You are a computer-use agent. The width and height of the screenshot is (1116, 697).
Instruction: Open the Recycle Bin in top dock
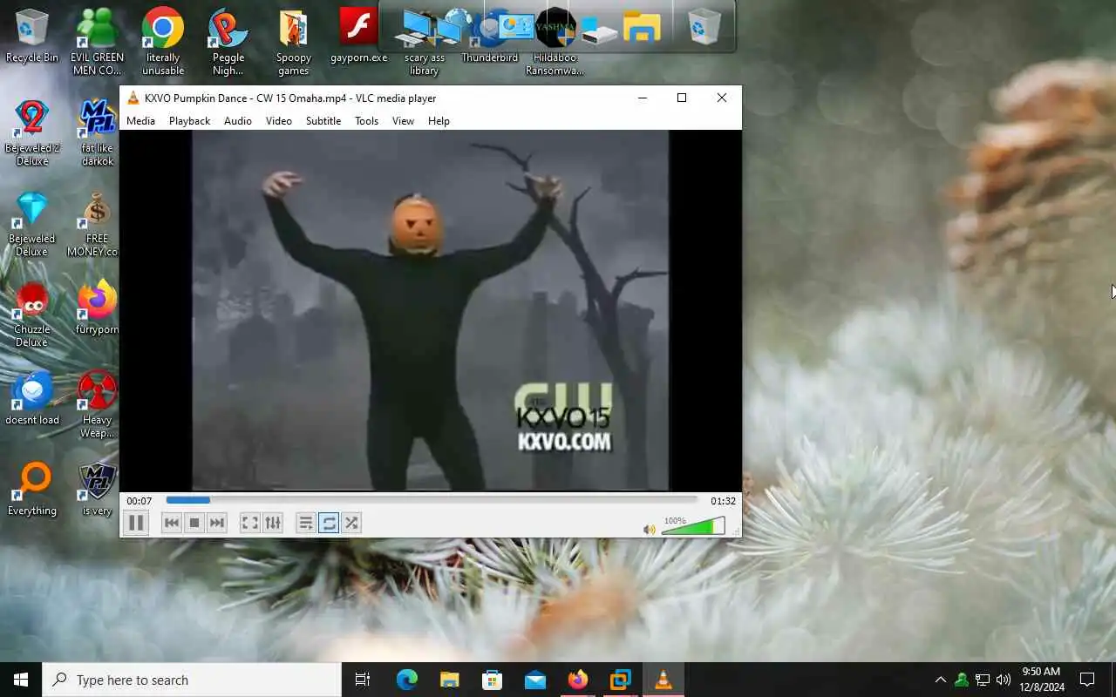[x=704, y=27]
